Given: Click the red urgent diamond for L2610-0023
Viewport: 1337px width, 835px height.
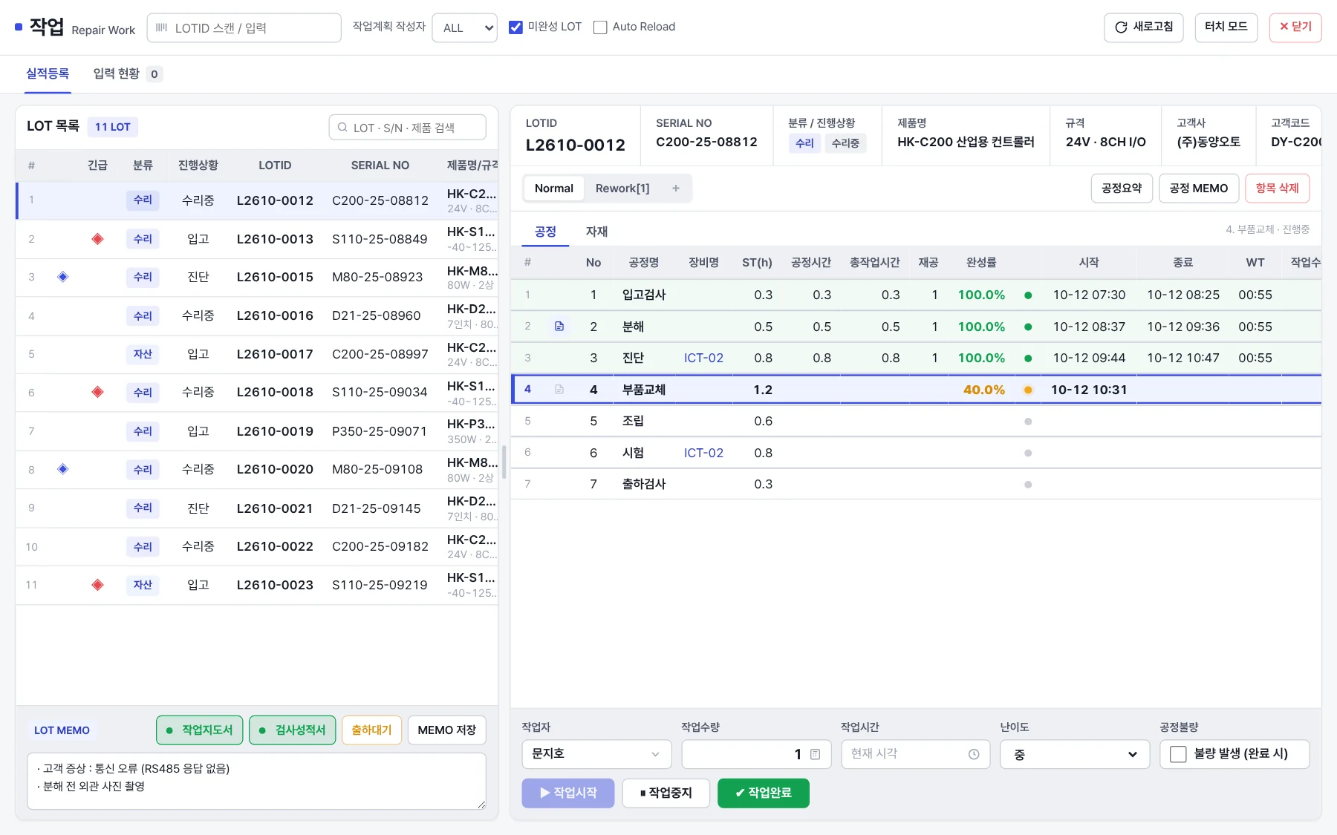Looking at the screenshot, I should pos(97,585).
